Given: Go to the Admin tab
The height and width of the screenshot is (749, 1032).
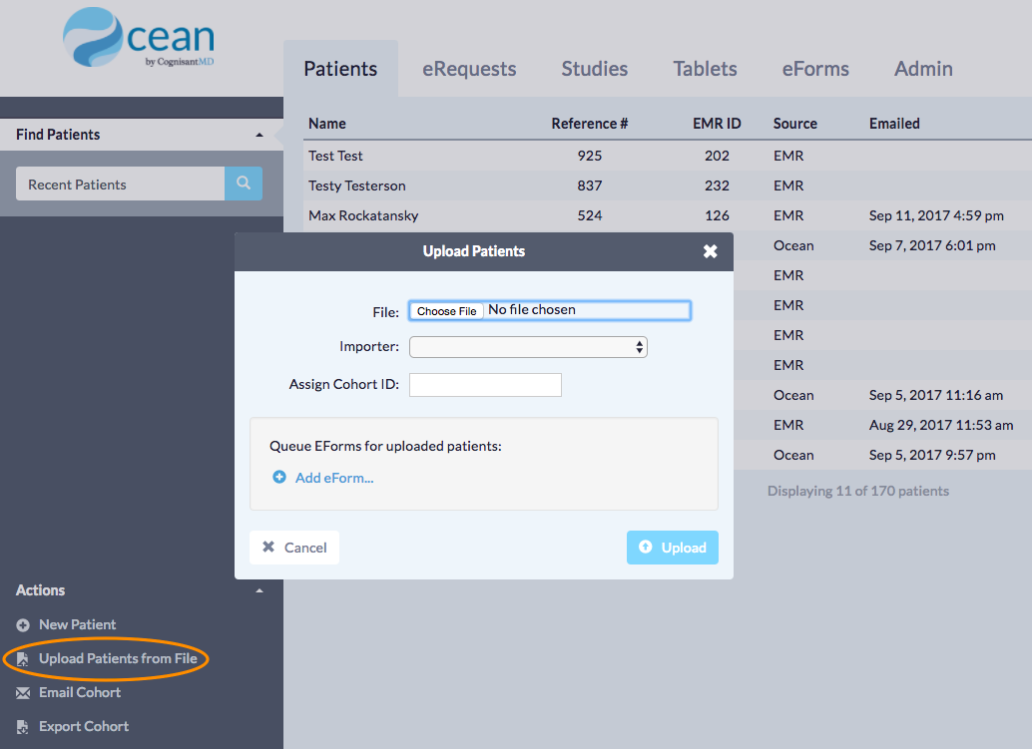Looking at the screenshot, I should pyautogui.click(x=923, y=69).
